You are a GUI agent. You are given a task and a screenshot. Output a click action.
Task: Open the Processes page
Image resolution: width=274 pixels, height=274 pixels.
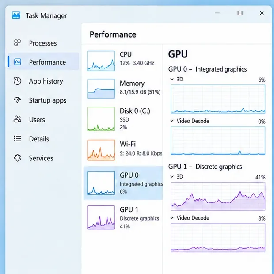(43, 43)
